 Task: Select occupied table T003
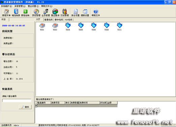pyautogui.click(x=55, y=27)
